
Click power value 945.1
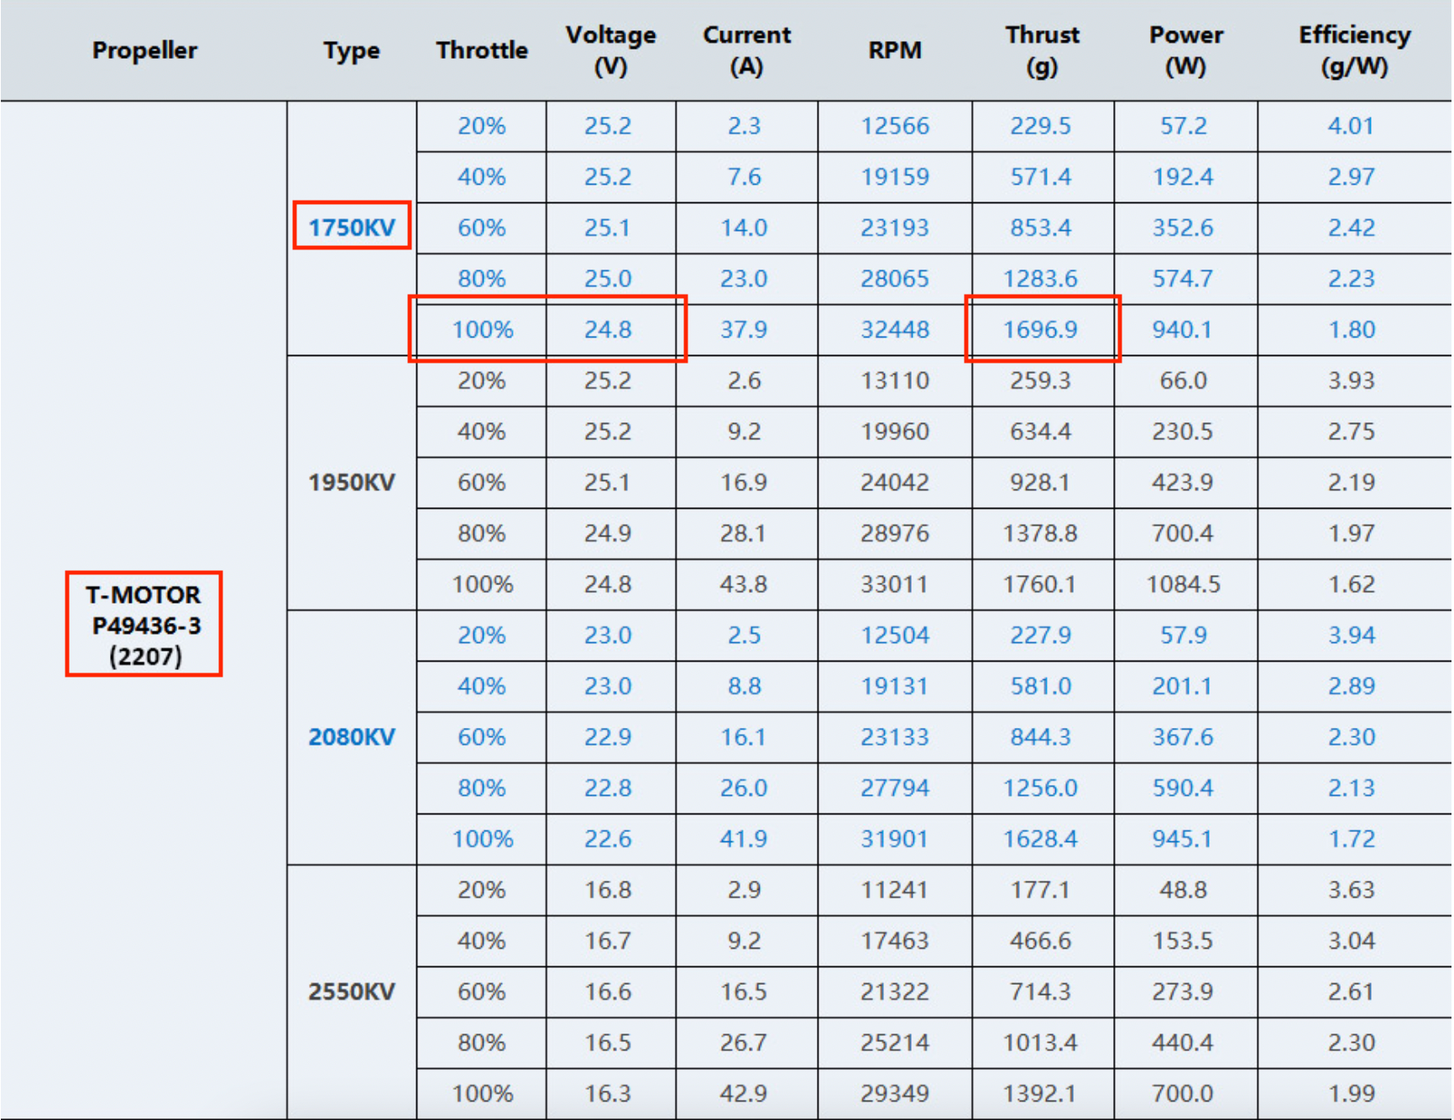[x=1182, y=839]
